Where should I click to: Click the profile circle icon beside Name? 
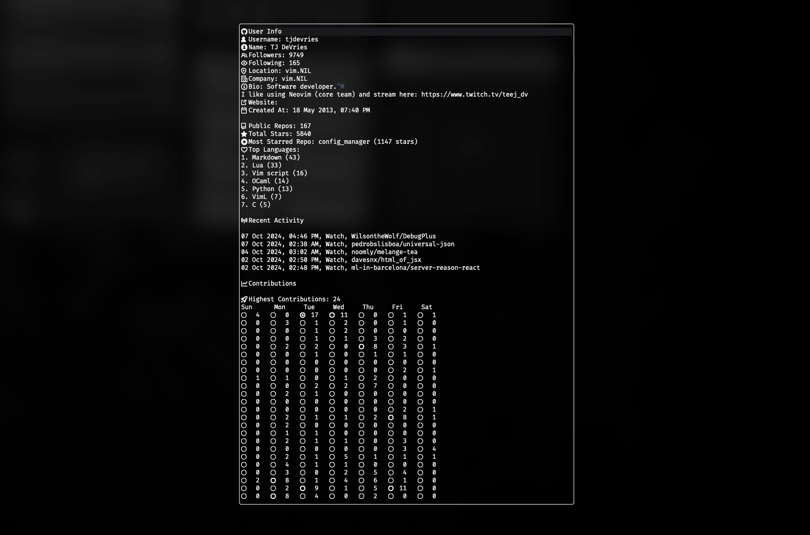click(x=244, y=47)
